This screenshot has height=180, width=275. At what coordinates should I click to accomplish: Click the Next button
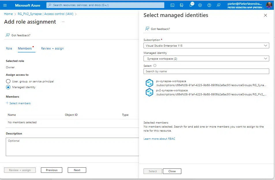77,170
